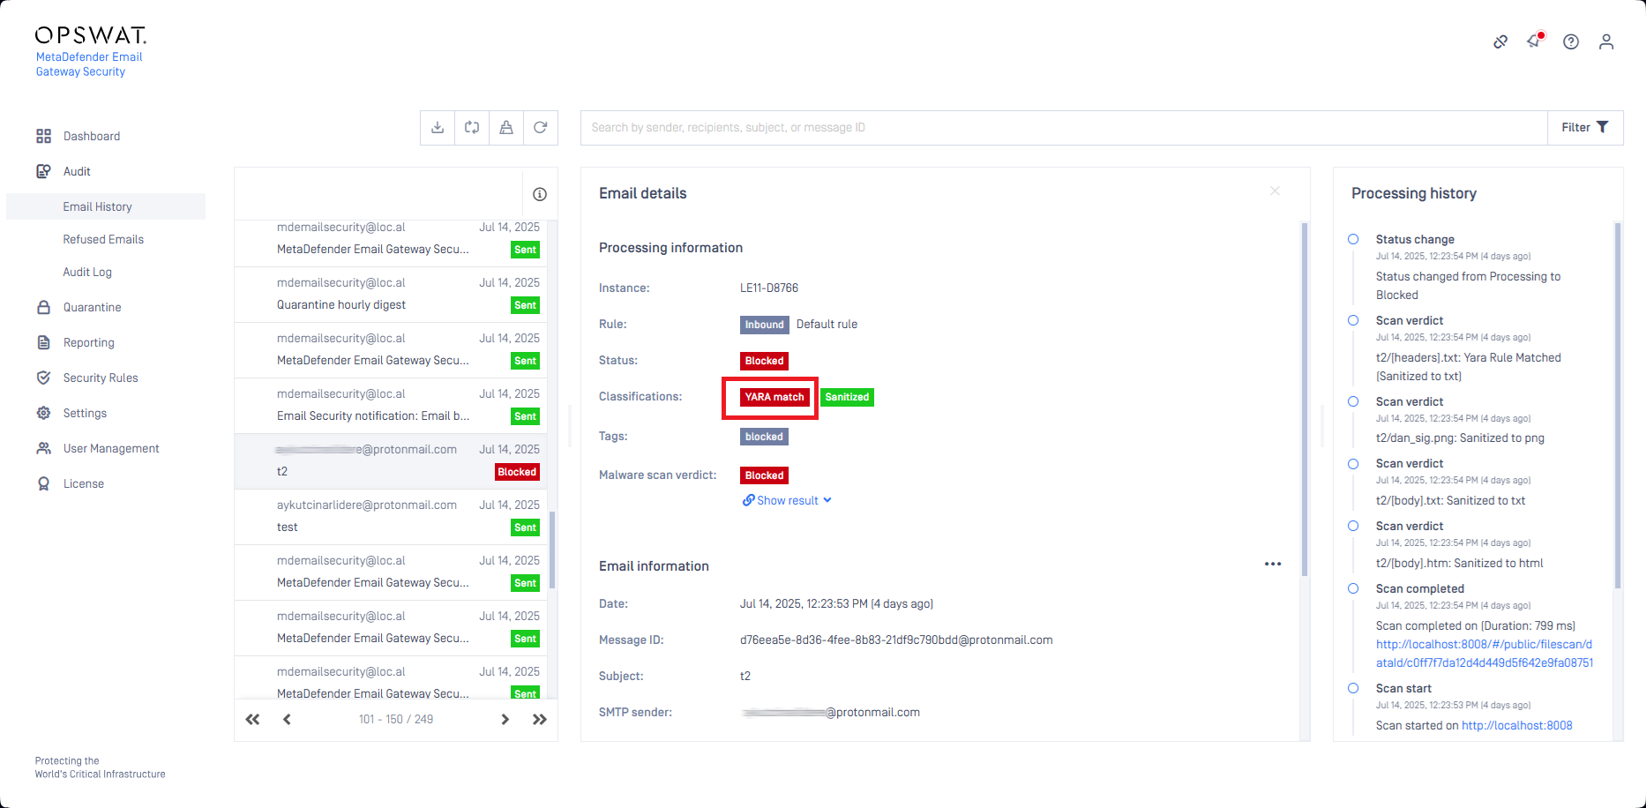Click the Sanitized classification badge
Image resolution: width=1646 pixels, height=808 pixels.
pos(847,397)
